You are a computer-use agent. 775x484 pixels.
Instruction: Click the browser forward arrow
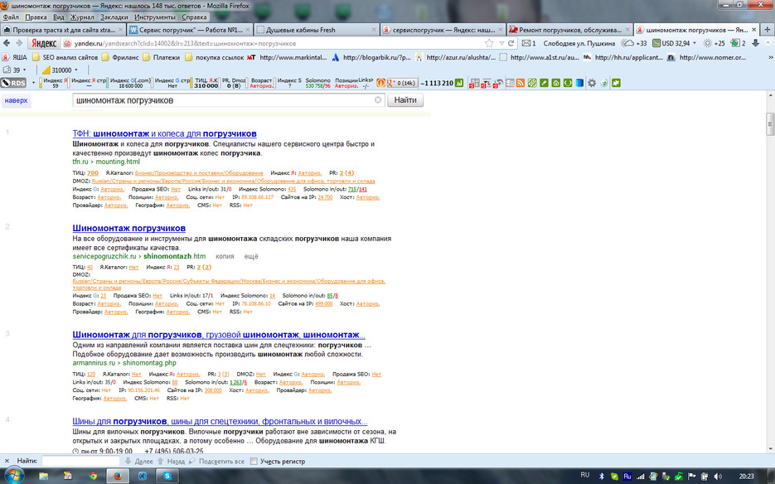click(19, 43)
